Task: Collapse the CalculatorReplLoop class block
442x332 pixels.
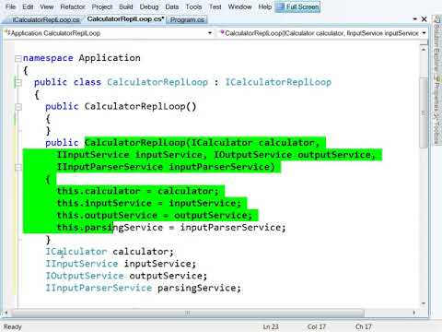Action: coord(18,83)
